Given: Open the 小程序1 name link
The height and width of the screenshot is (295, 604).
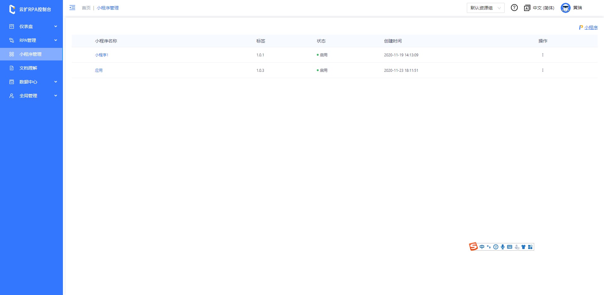Looking at the screenshot, I should tap(102, 55).
